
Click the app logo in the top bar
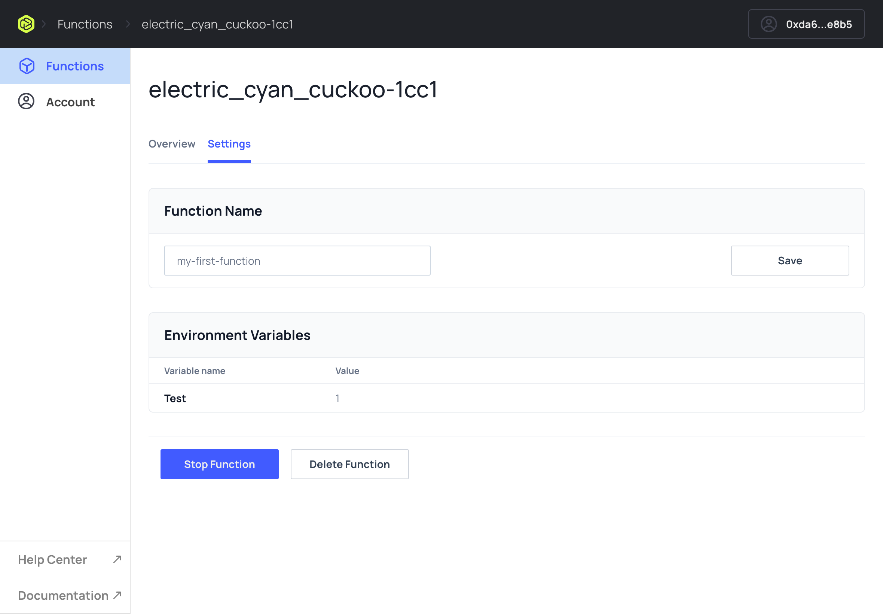pos(26,24)
